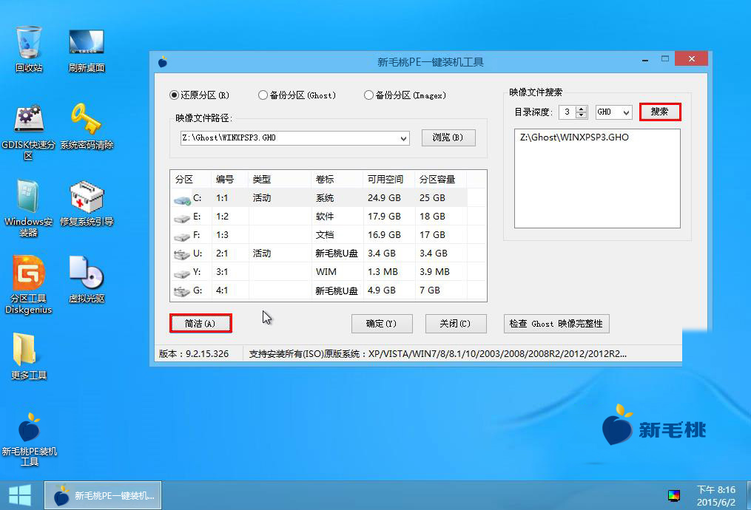751x510 pixels.
Task: Expand the 映像文件路径 path dropdown
Action: pos(404,138)
